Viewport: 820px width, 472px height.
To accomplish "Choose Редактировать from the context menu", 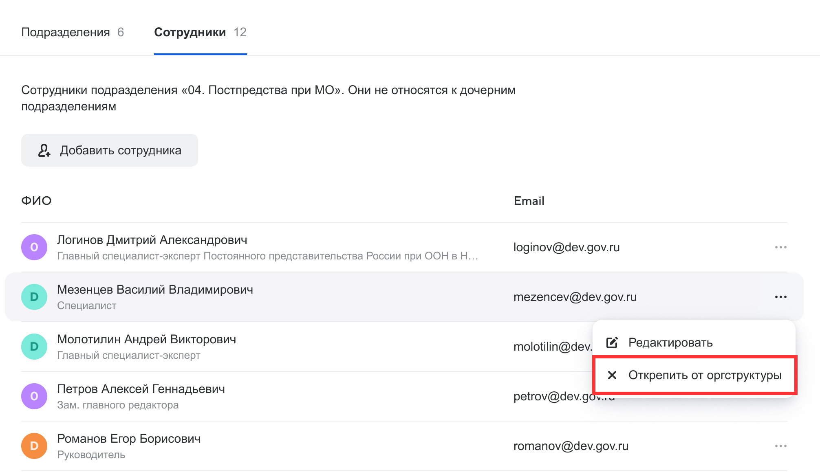I will click(x=670, y=342).
